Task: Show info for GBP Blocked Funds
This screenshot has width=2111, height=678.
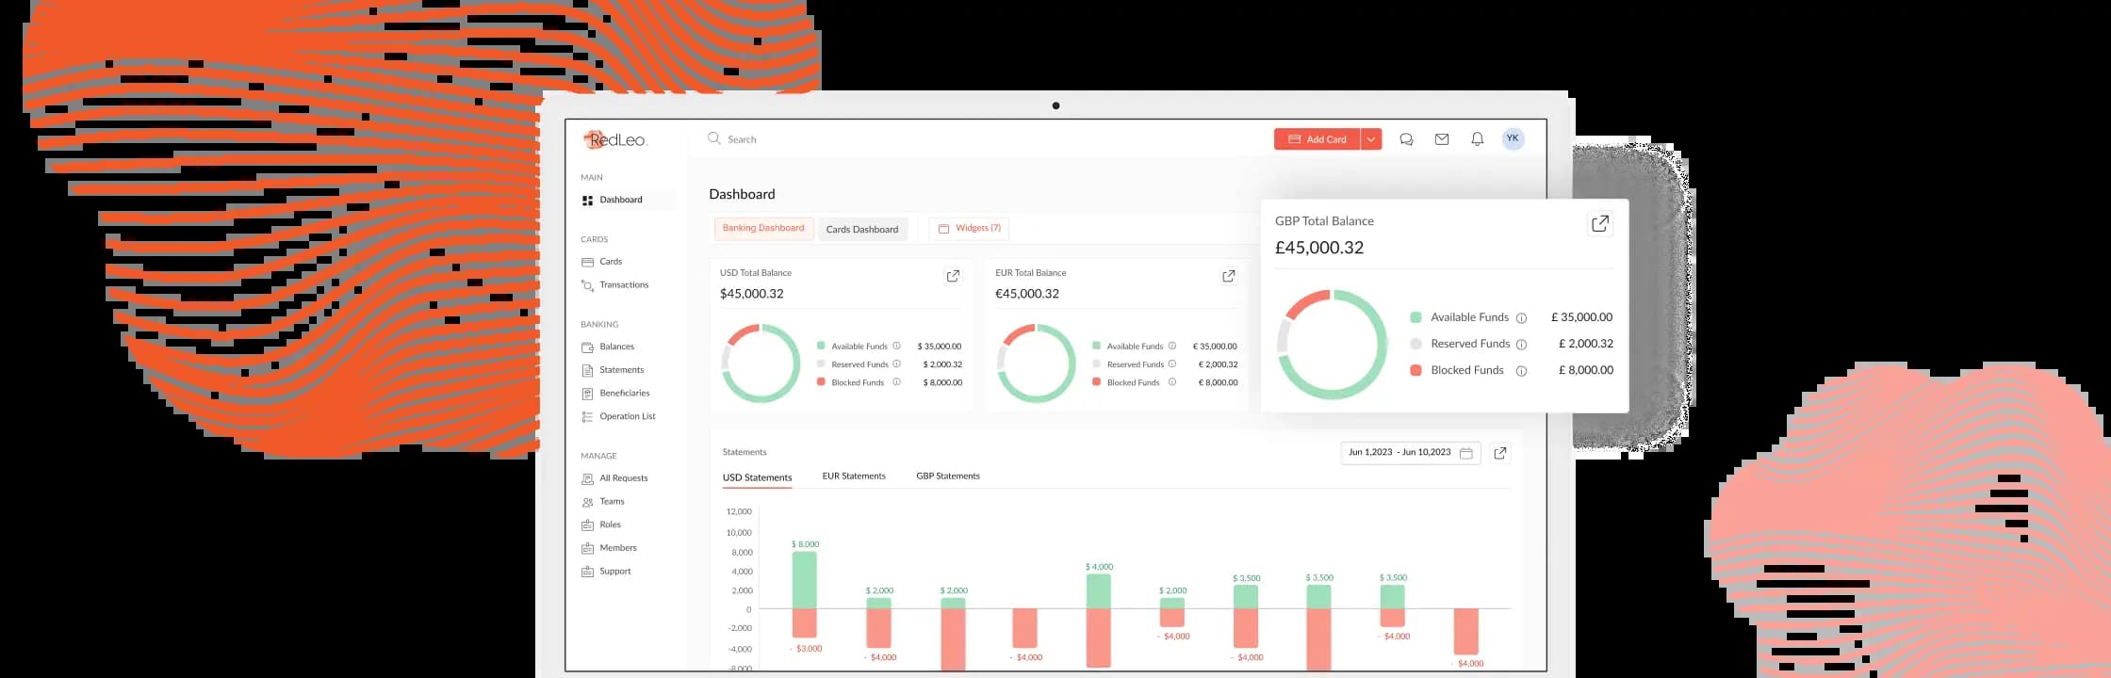Action: (x=1521, y=371)
